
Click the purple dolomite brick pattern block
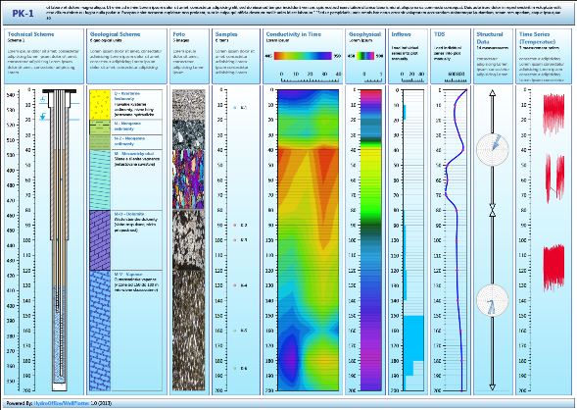pos(100,240)
